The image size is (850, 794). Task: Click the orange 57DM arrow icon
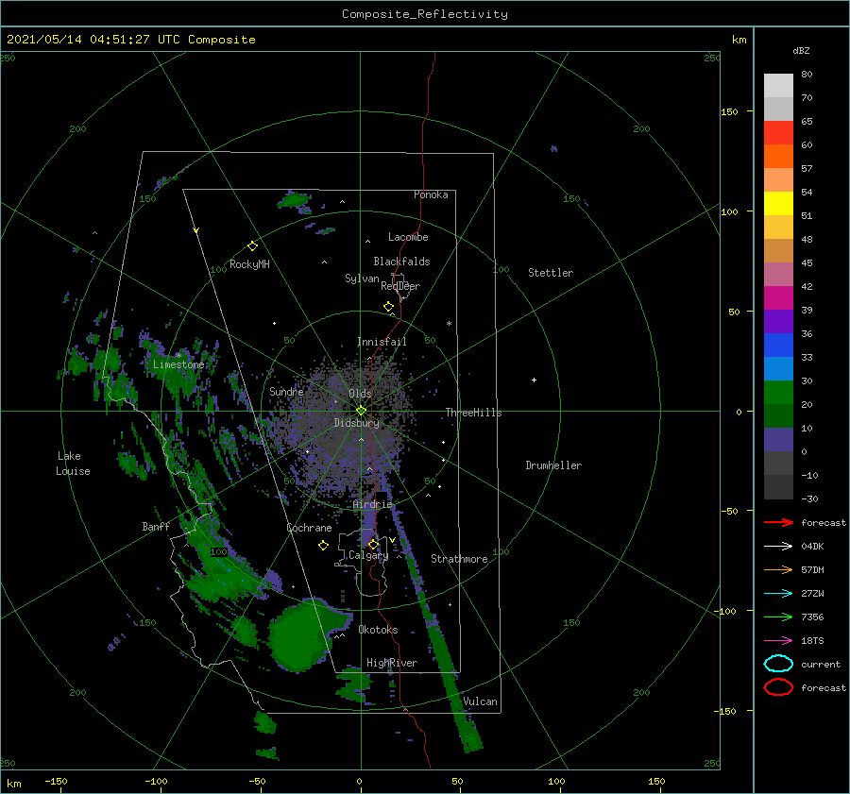pos(778,569)
